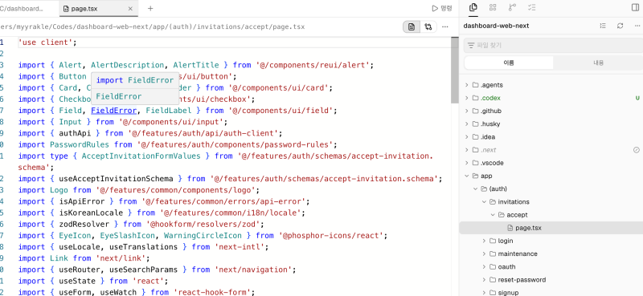Select the 내용 search mode segment
The width and height of the screenshot is (643, 296).
click(598, 63)
